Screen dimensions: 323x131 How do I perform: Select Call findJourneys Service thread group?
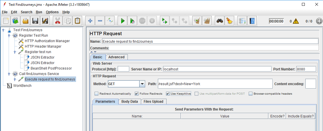coord(39,74)
